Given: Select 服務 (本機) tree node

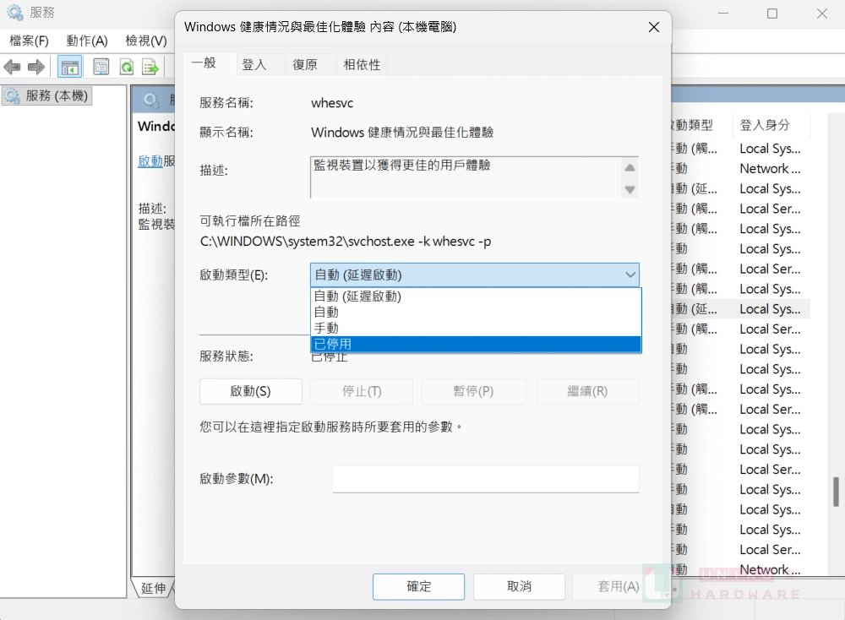Looking at the screenshot, I should pos(46,96).
